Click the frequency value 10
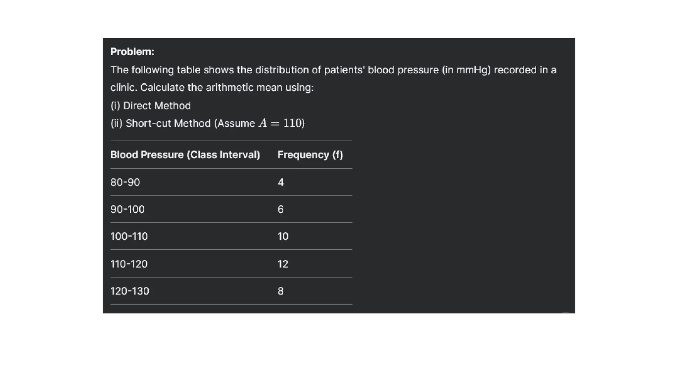The height and width of the screenshot is (381, 678). pyautogui.click(x=283, y=236)
